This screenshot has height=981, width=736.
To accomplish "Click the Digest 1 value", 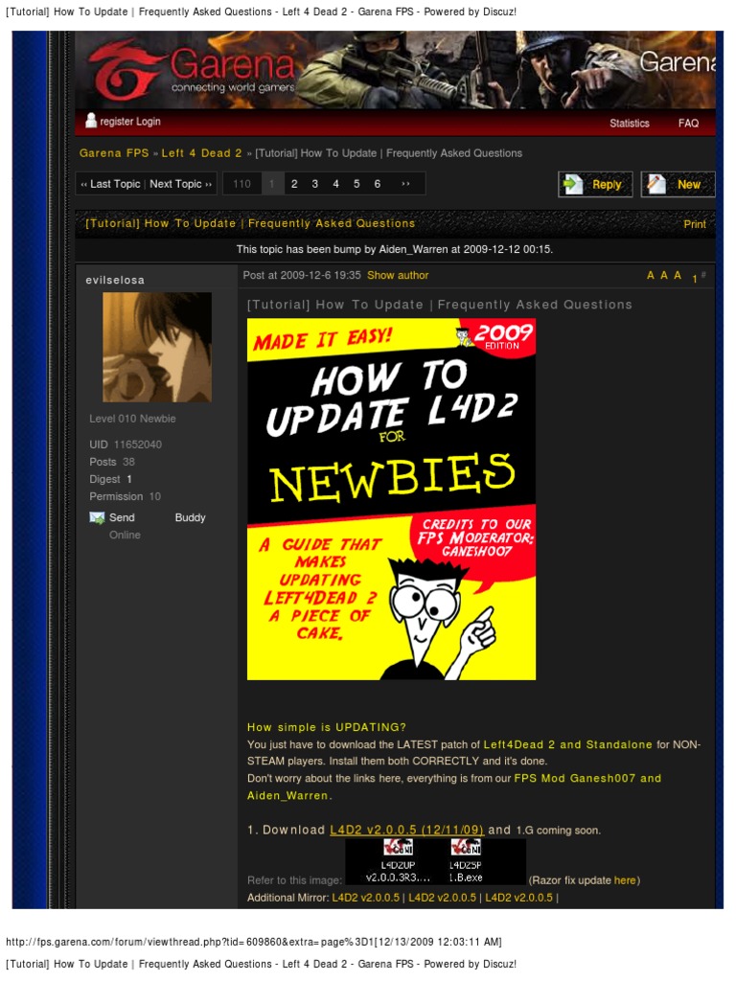I will click(x=129, y=479).
